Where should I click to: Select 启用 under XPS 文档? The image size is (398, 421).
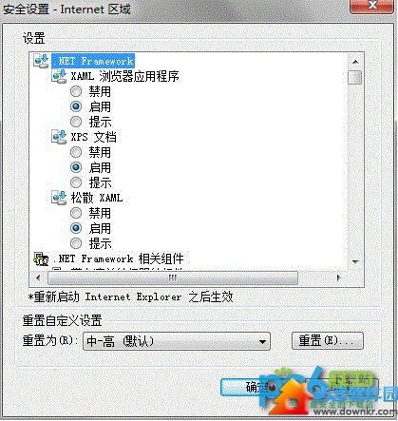(76, 167)
